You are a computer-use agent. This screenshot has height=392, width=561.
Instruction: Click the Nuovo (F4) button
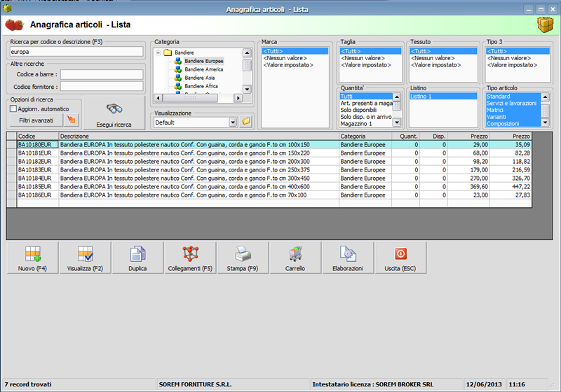32,258
